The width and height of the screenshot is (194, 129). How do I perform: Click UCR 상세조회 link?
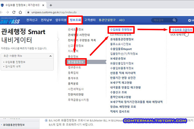coord(178,35)
